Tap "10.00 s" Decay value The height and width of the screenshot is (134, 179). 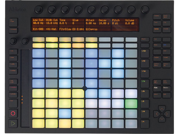104,23
